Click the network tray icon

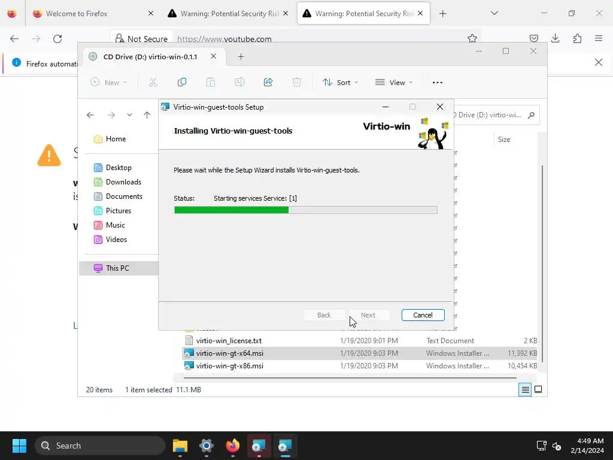541,446
